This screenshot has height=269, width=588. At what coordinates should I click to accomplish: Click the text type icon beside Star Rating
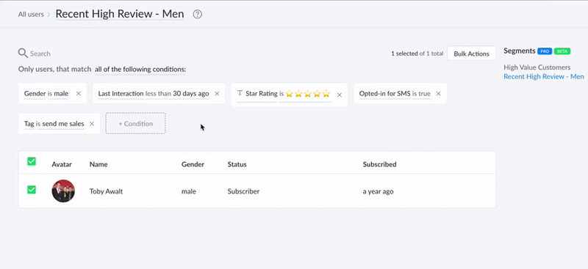240,93
